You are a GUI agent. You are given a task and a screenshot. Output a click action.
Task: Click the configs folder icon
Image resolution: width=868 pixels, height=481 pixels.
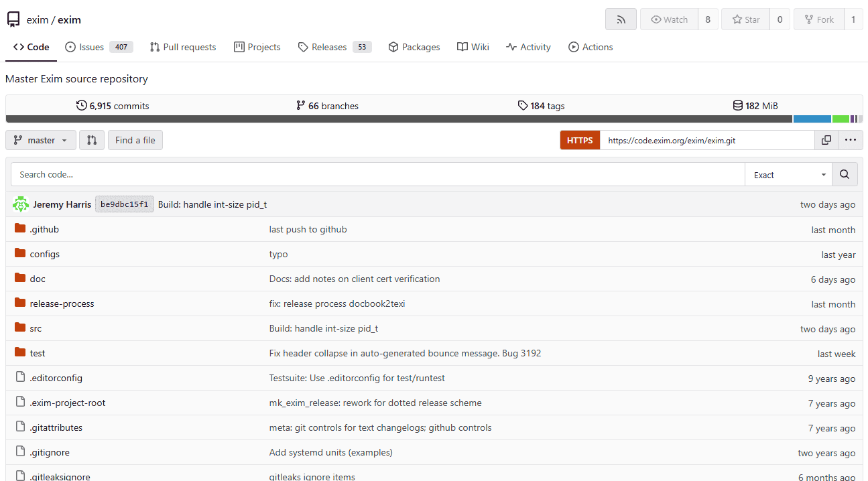point(20,254)
